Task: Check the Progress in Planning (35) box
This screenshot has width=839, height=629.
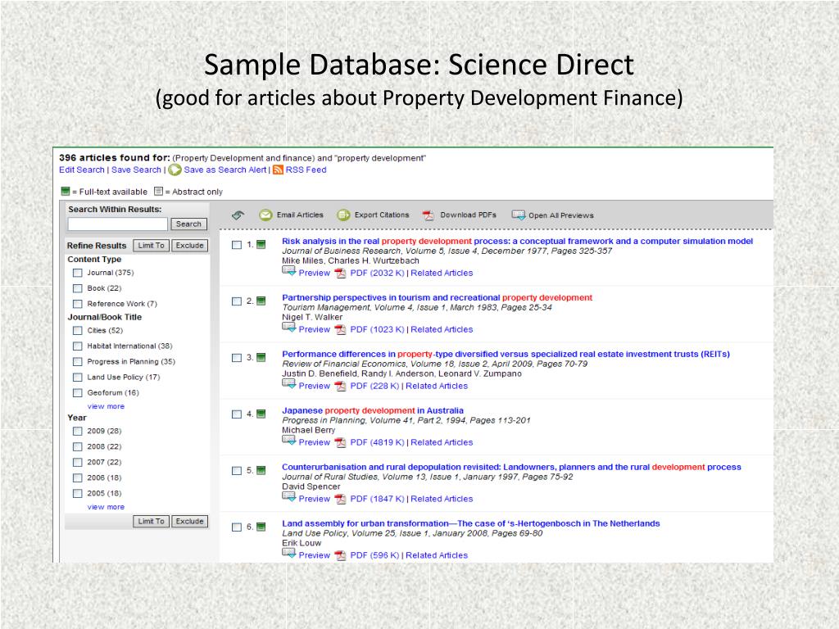Action: pos(78,361)
